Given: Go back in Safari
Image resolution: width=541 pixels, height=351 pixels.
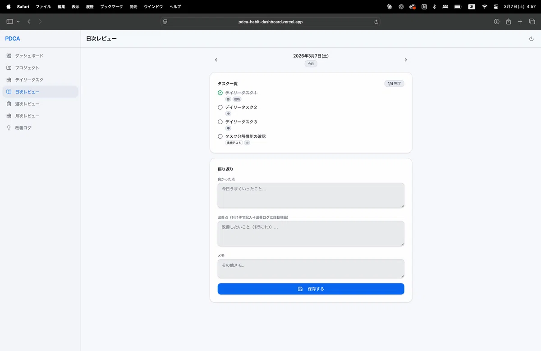Looking at the screenshot, I should pyautogui.click(x=29, y=22).
